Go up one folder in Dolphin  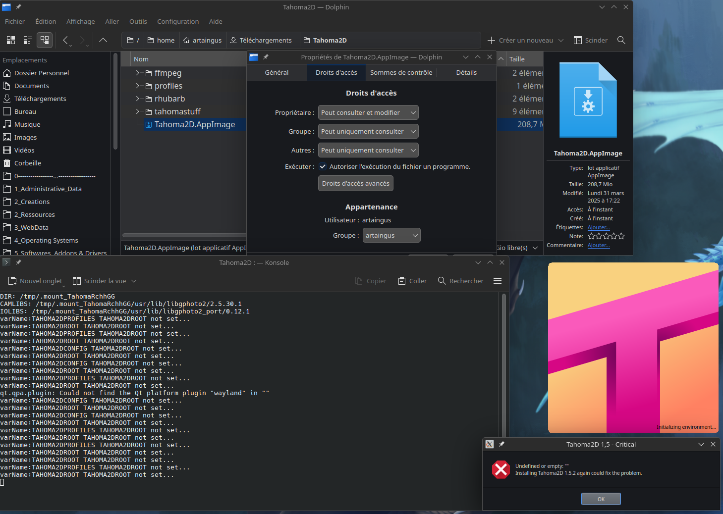pos(103,40)
